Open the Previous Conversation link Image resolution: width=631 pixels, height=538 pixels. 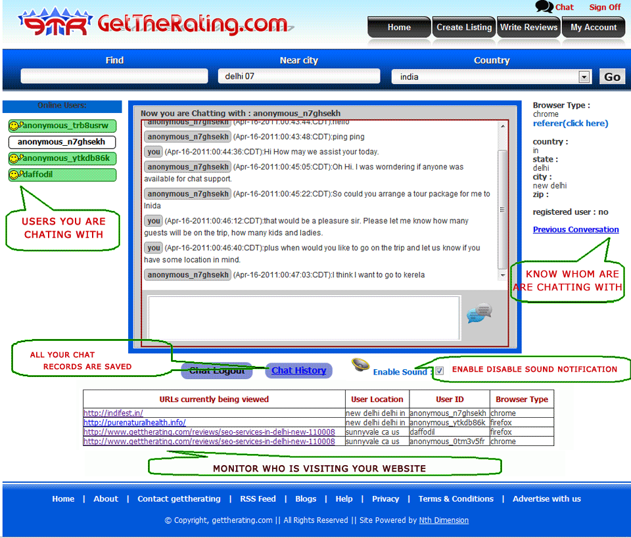[x=576, y=230]
